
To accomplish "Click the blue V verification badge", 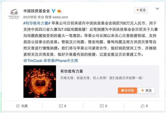I will (54, 11).
